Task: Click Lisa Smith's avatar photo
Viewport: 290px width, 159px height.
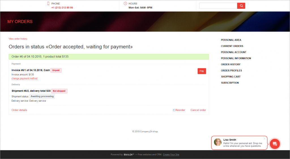Action: 218,142
